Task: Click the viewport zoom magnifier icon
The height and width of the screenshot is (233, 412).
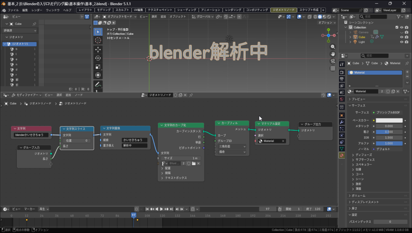Action: pos(333,47)
